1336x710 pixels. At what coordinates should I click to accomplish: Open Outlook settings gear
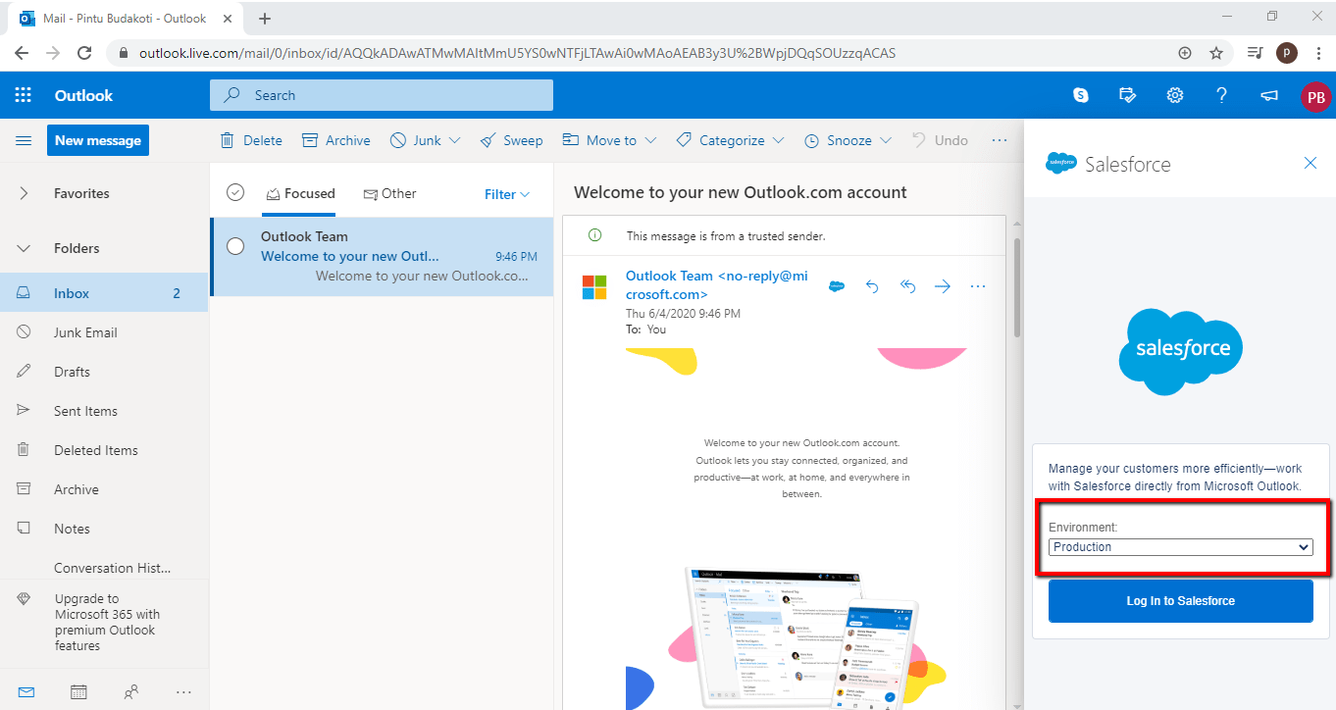pos(1175,95)
